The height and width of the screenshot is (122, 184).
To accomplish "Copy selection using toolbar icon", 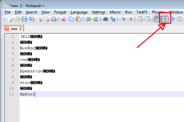I will coord(71,19).
